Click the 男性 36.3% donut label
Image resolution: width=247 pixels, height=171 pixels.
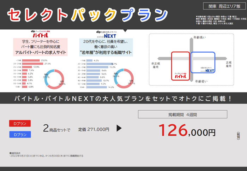click(116, 75)
